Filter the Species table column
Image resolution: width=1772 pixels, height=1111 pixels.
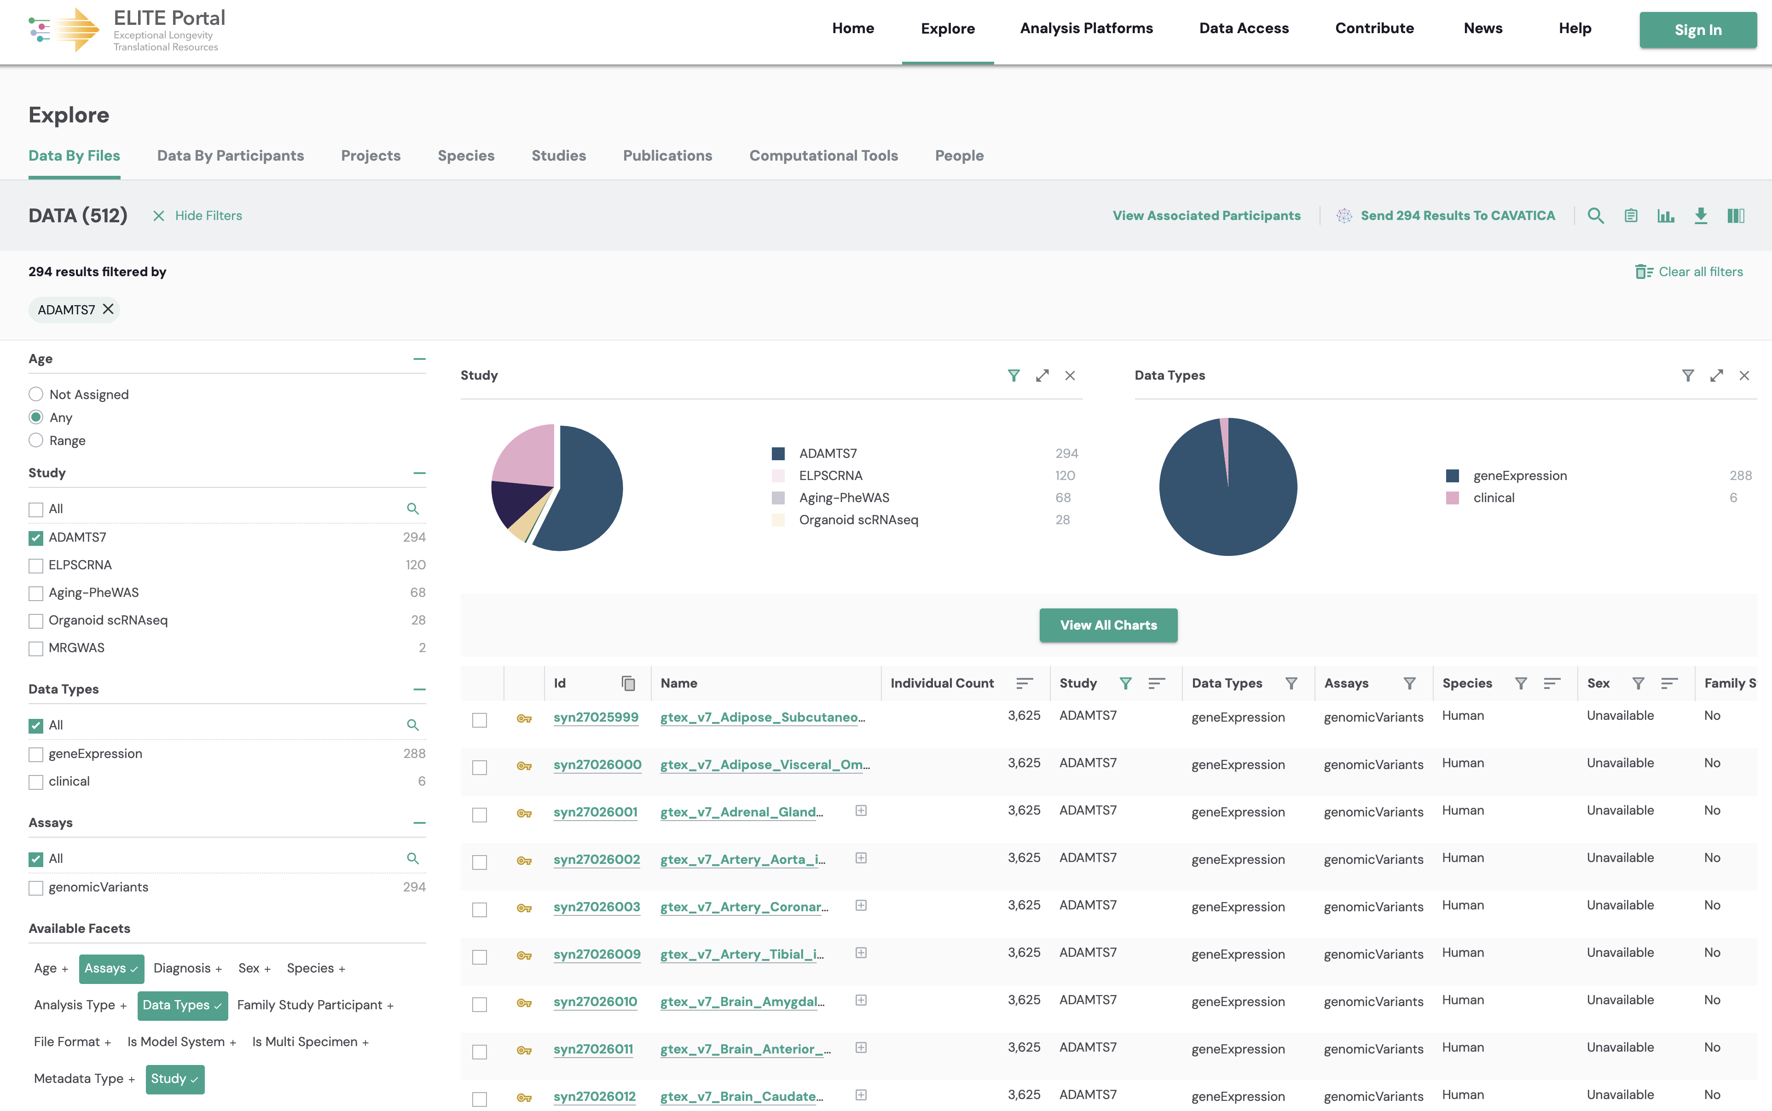[1521, 683]
